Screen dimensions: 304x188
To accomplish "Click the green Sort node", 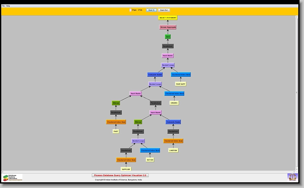I will pyautogui.click(x=168, y=37).
